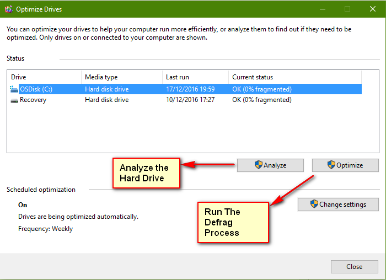Screen dimensions: 386x280
Task: Sort by the Drive column header
Action: (45, 77)
